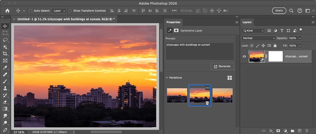Select the Crop tool

click(x=5, y=54)
